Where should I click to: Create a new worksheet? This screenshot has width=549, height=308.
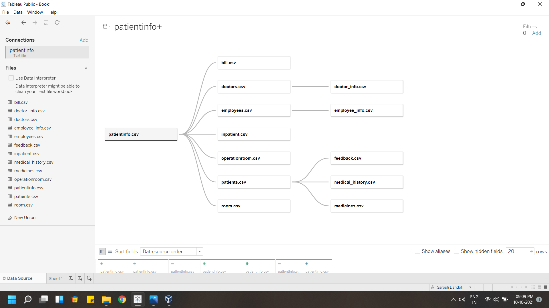point(71,278)
